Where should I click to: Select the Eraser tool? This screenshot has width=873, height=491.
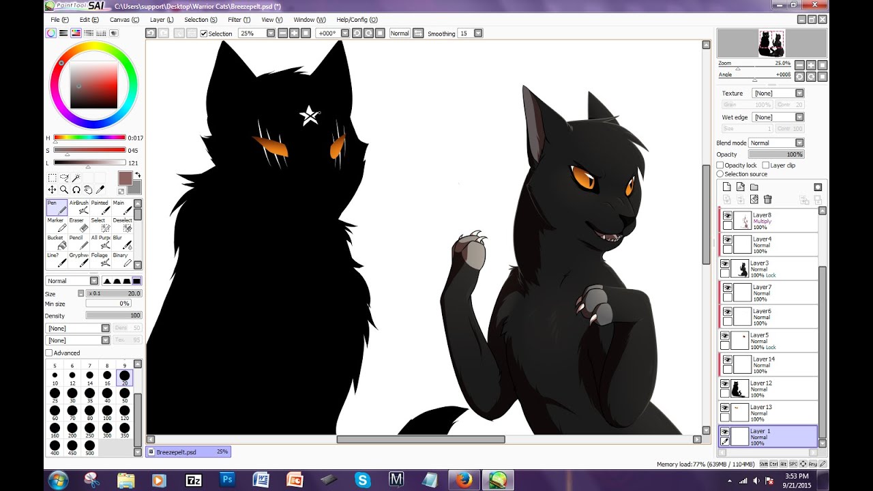pos(78,225)
